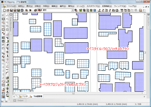Click the blue telephone-shaped toolbar icon

point(95,10)
